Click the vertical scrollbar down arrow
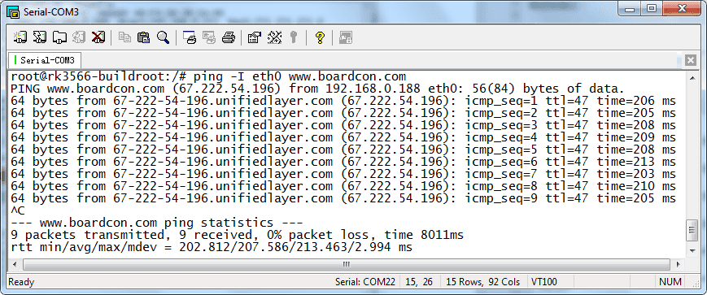707x295 pixels. click(x=692, y=250)
